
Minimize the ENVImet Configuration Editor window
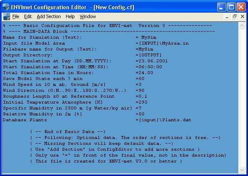pos(221,7)
